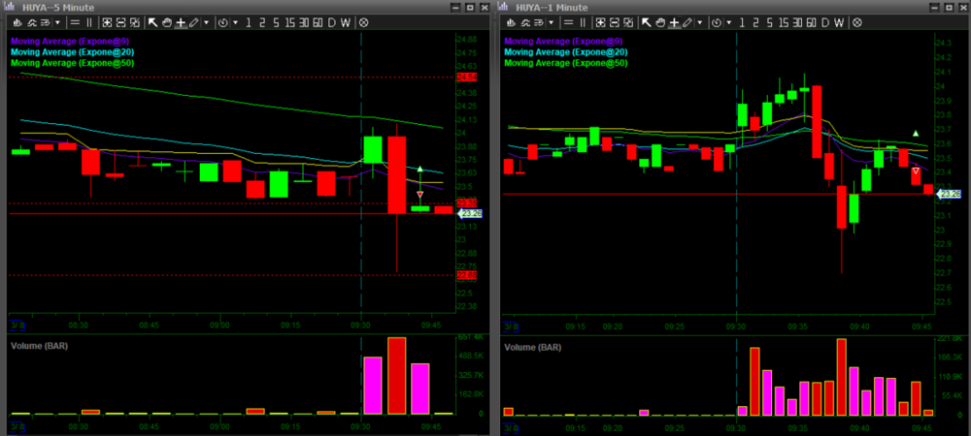Switch 5 Minute chart to Weekly (W) interval

click(346, 21)
